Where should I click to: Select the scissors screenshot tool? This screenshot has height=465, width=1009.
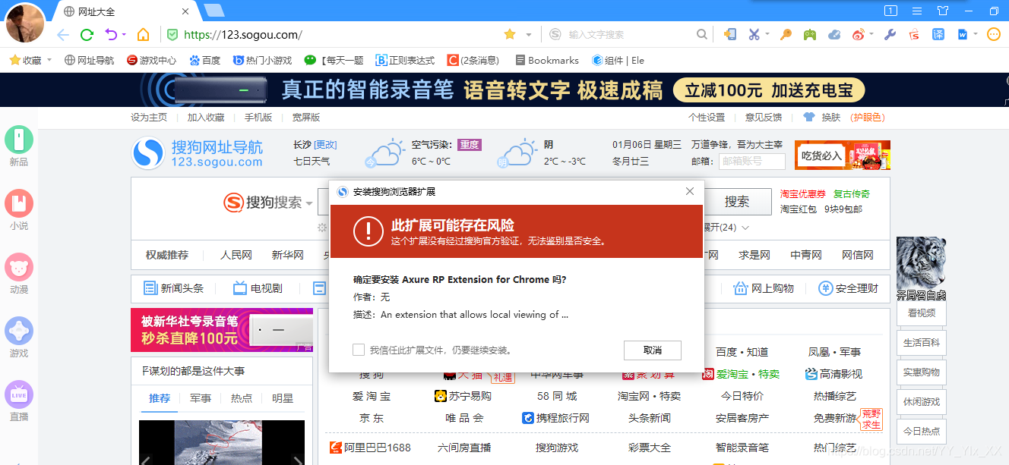[x=754, y=34]
